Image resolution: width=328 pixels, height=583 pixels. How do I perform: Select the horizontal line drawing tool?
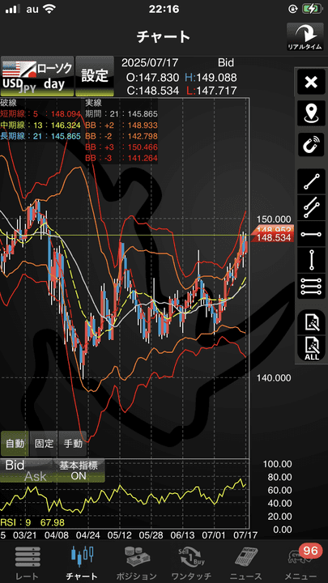pyautogui.click(x=311, y=234)
